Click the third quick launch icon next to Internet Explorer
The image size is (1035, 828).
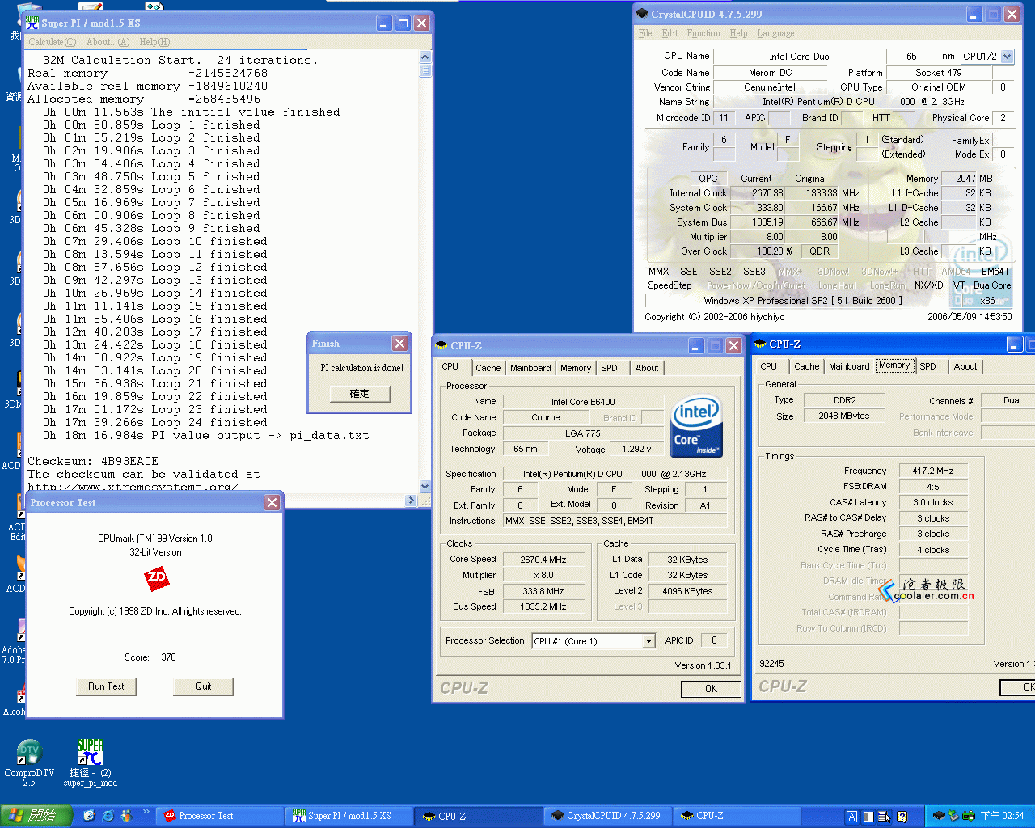[x=126, y=816]
